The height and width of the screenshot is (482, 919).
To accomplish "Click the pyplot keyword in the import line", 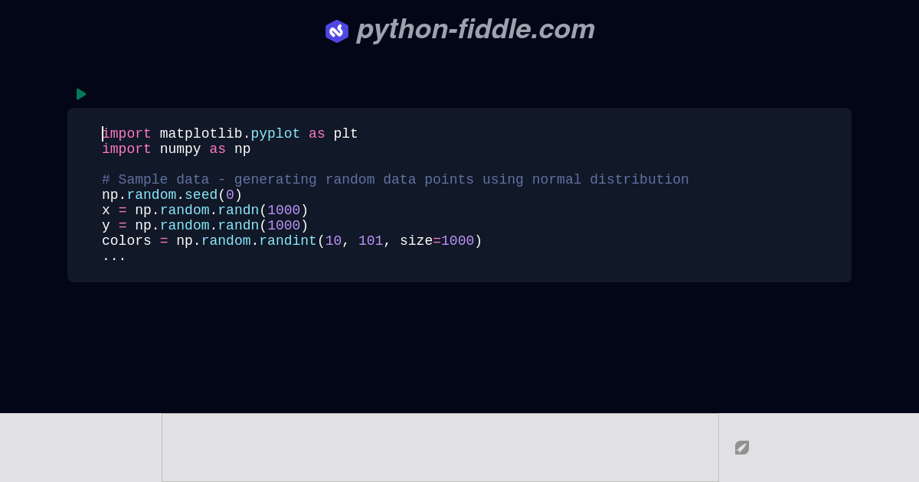I will (275, 134).
